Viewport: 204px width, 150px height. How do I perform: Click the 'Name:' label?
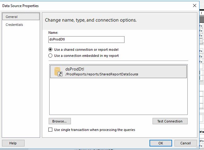point(53,32)
